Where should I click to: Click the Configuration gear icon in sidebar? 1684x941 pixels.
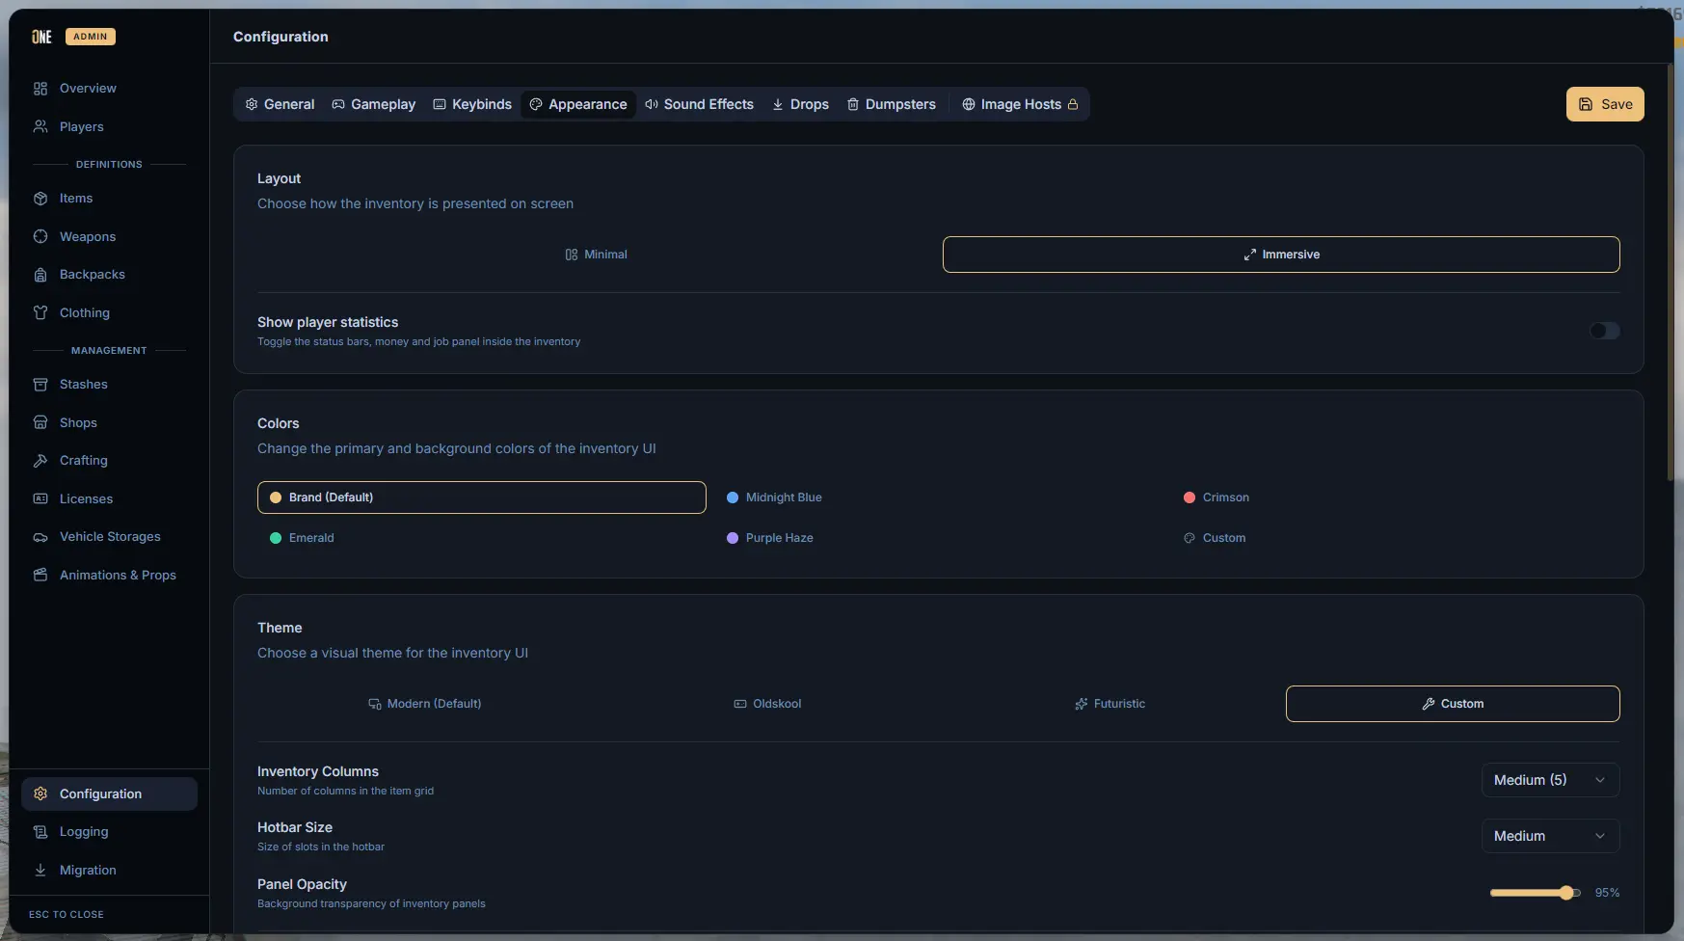(40, 794)
